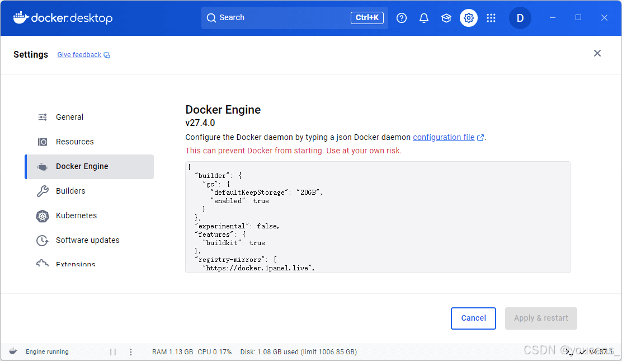This screenshot has height=361, width=622.
Task: Click the Settings gear icon
Action: tap(469, 18)
